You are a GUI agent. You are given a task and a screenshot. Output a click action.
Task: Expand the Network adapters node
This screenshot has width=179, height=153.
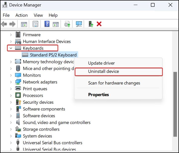11,82
